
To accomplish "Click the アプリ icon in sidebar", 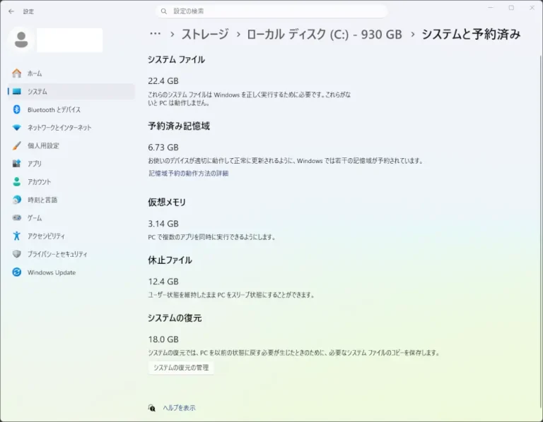I will tap(17, 164).
